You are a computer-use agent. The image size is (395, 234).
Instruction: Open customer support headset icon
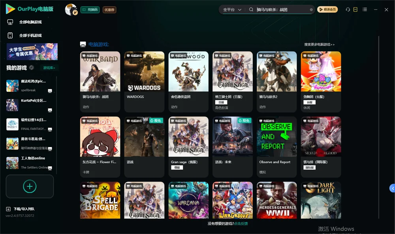coord(348,9)
